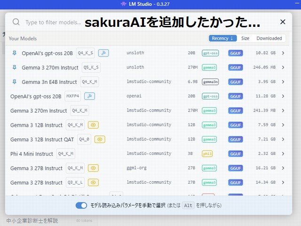The height and width of the screenshot is (226, 301).
Task: Click GGUF badge on 3.95 GB row
Action: click(236, 82)
